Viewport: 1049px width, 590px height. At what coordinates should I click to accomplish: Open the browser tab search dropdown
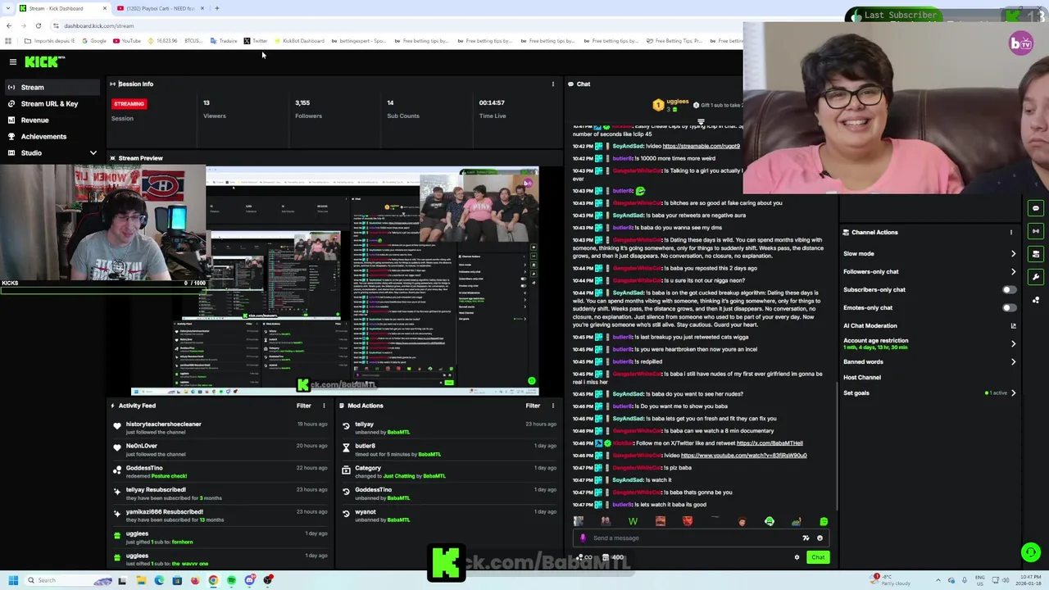click(8, 8)
